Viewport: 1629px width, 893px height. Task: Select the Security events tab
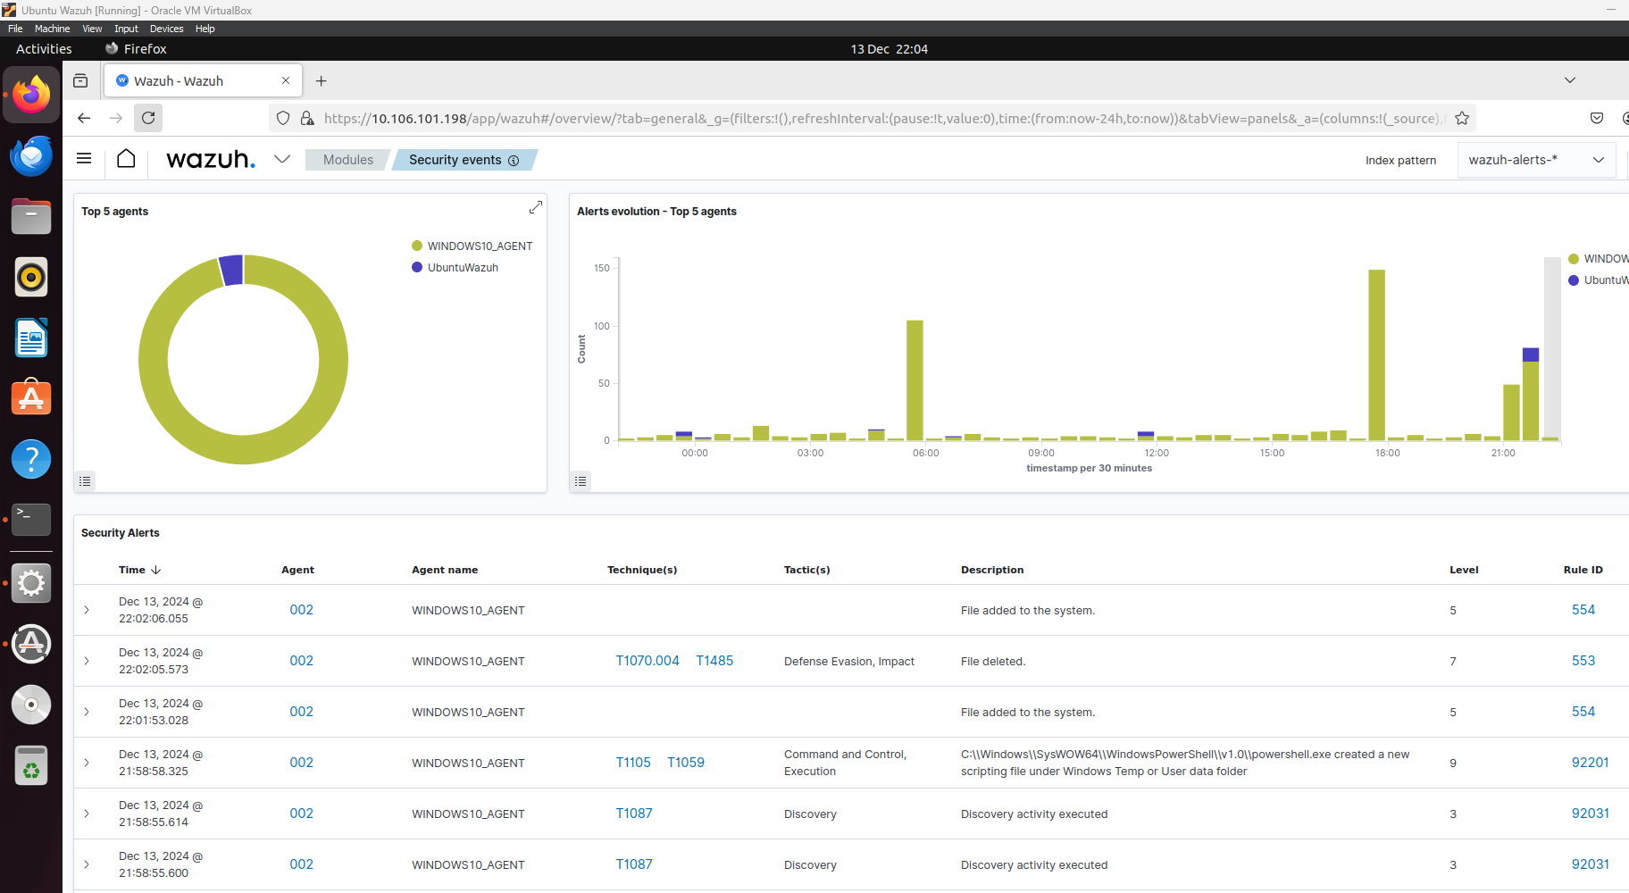pyautogui.click(x=456, y=160)
